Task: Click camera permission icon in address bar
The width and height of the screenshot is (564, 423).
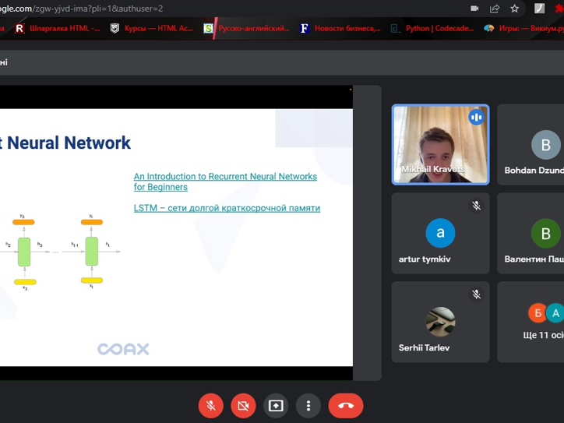Action: 474,9
